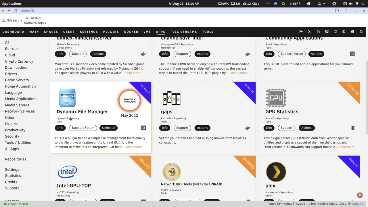The width and height of the screenshot is (368, 207).
Task: Click Actions on Community Applications card
Action: coord(316,54)
